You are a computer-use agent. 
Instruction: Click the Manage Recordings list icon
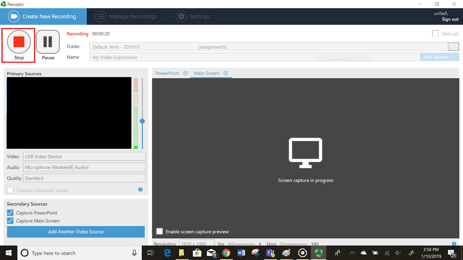(100, 16)
